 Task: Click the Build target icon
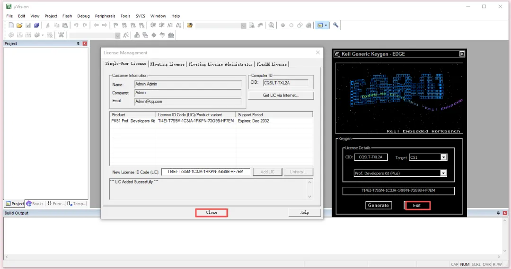pos(19,35)
